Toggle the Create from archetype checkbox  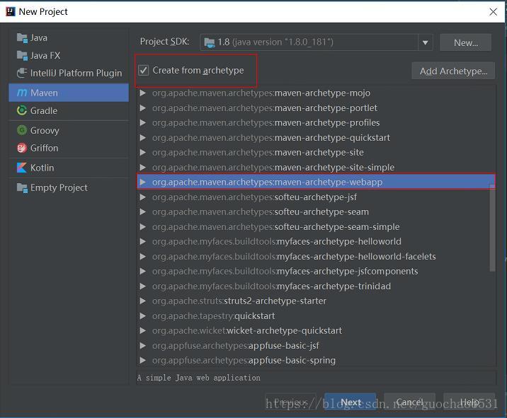point(143,70)
